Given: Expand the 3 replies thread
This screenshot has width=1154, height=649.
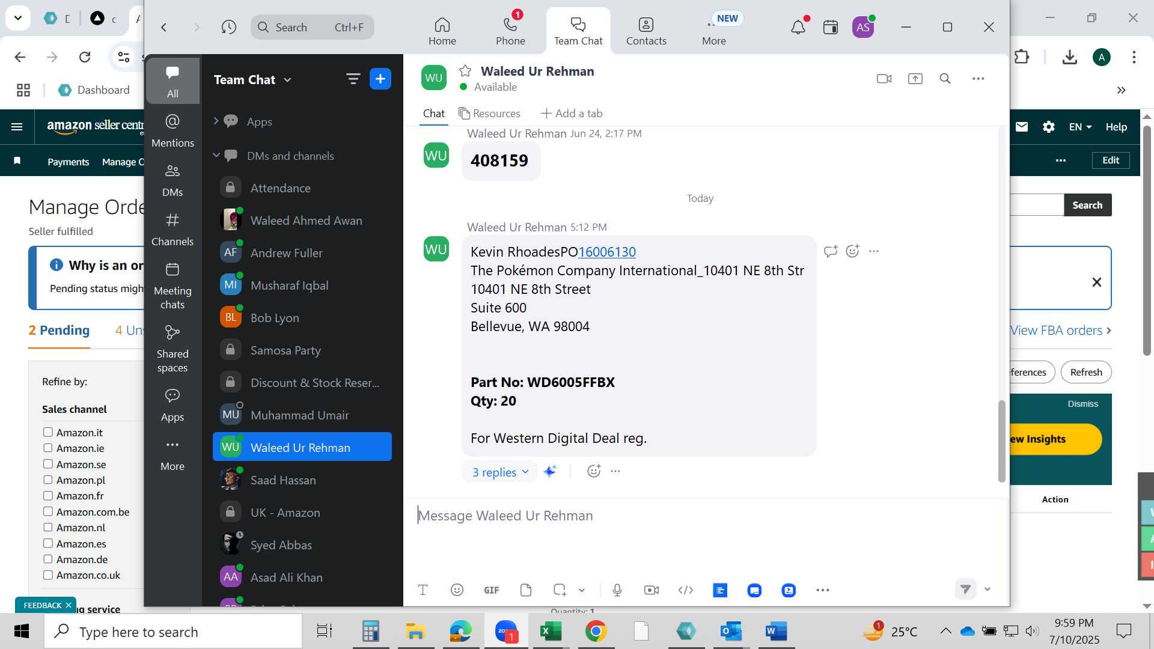Looking at the screenshot, I should (500, 472).
